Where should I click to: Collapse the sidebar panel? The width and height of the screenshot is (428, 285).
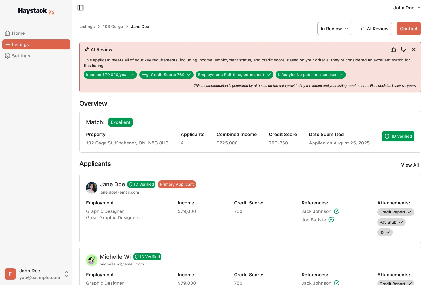pyautogui.click(x=80, y=8)
